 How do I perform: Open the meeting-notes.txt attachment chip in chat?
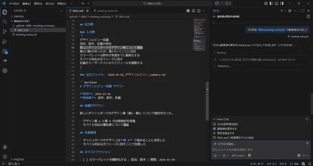[298, 37]
